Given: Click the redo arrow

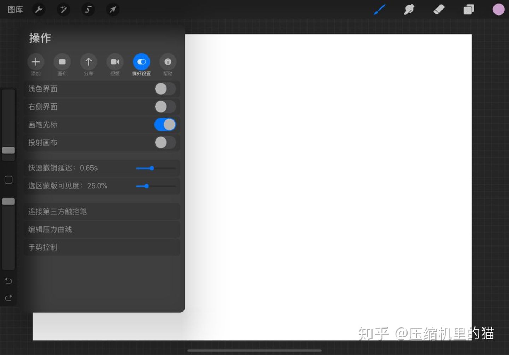Looking at the screenshot, I should 8,298.
